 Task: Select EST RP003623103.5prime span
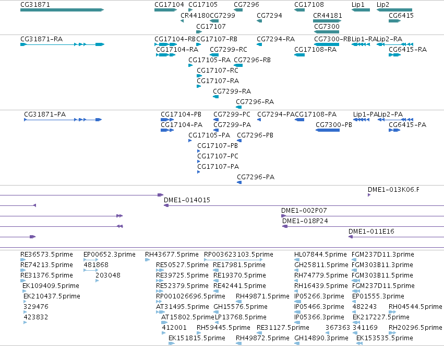(233, 260)
